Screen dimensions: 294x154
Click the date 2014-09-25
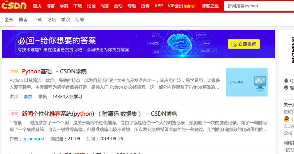(x=111, y=139)
